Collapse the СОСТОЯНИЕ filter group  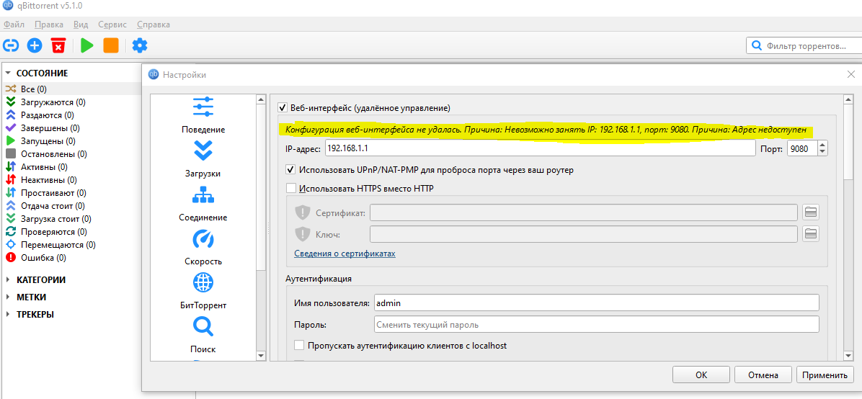pyautogui.click(x=9, y=73)
